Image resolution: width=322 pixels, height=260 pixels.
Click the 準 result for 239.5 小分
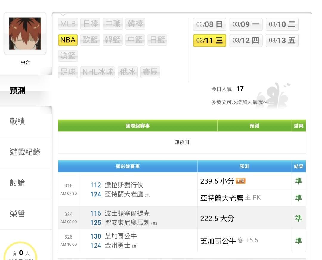(298, 181)
